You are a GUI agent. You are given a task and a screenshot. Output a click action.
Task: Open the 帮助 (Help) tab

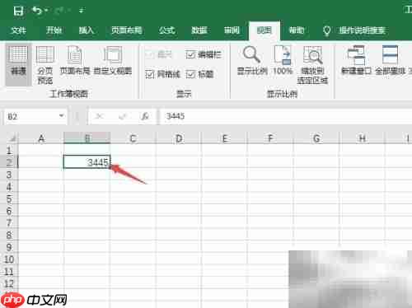coord(297,30)
